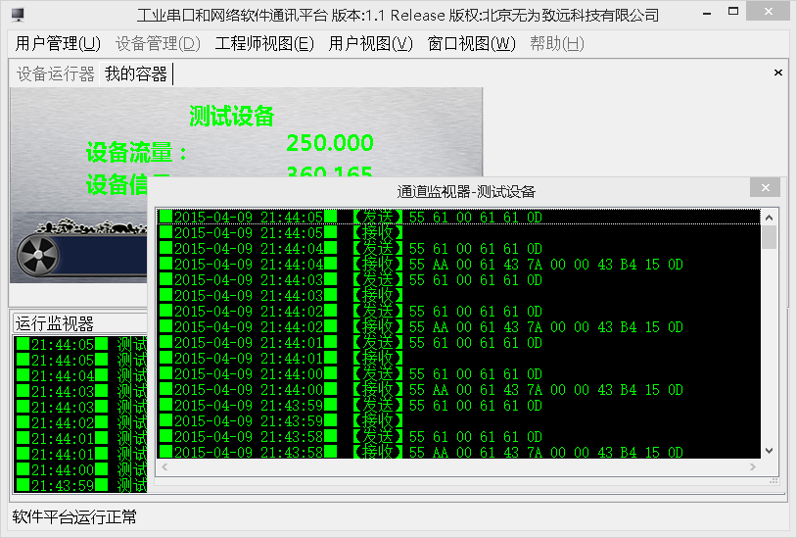Close the tab panel with the X
The height and width of the screenshot is (538, 797).
pyautogui.click(x=777, y=73)
